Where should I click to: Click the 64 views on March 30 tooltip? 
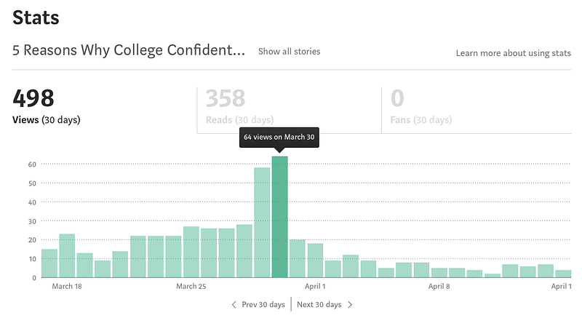(279, 138)
